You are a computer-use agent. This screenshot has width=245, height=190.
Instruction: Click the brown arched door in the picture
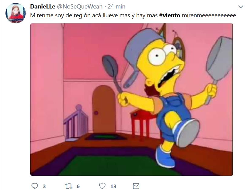[104, 110]
